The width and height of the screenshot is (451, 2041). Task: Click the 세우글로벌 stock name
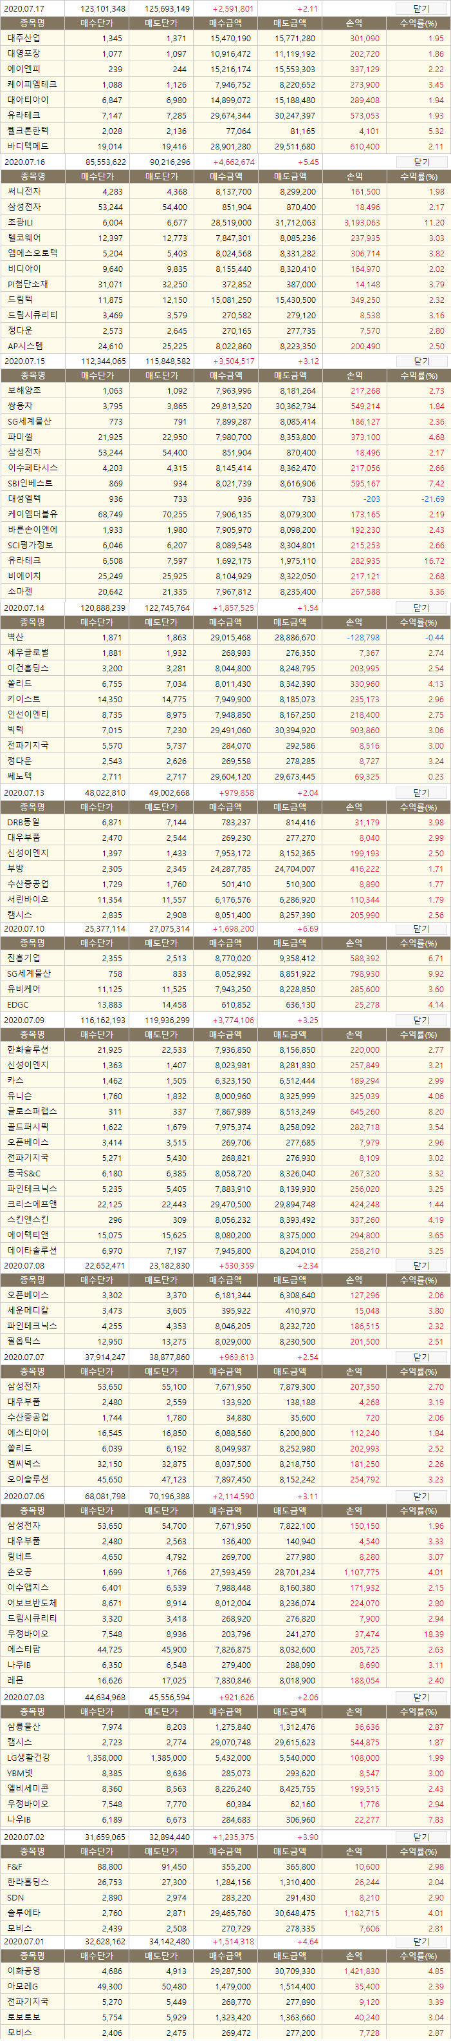(28, 653)
